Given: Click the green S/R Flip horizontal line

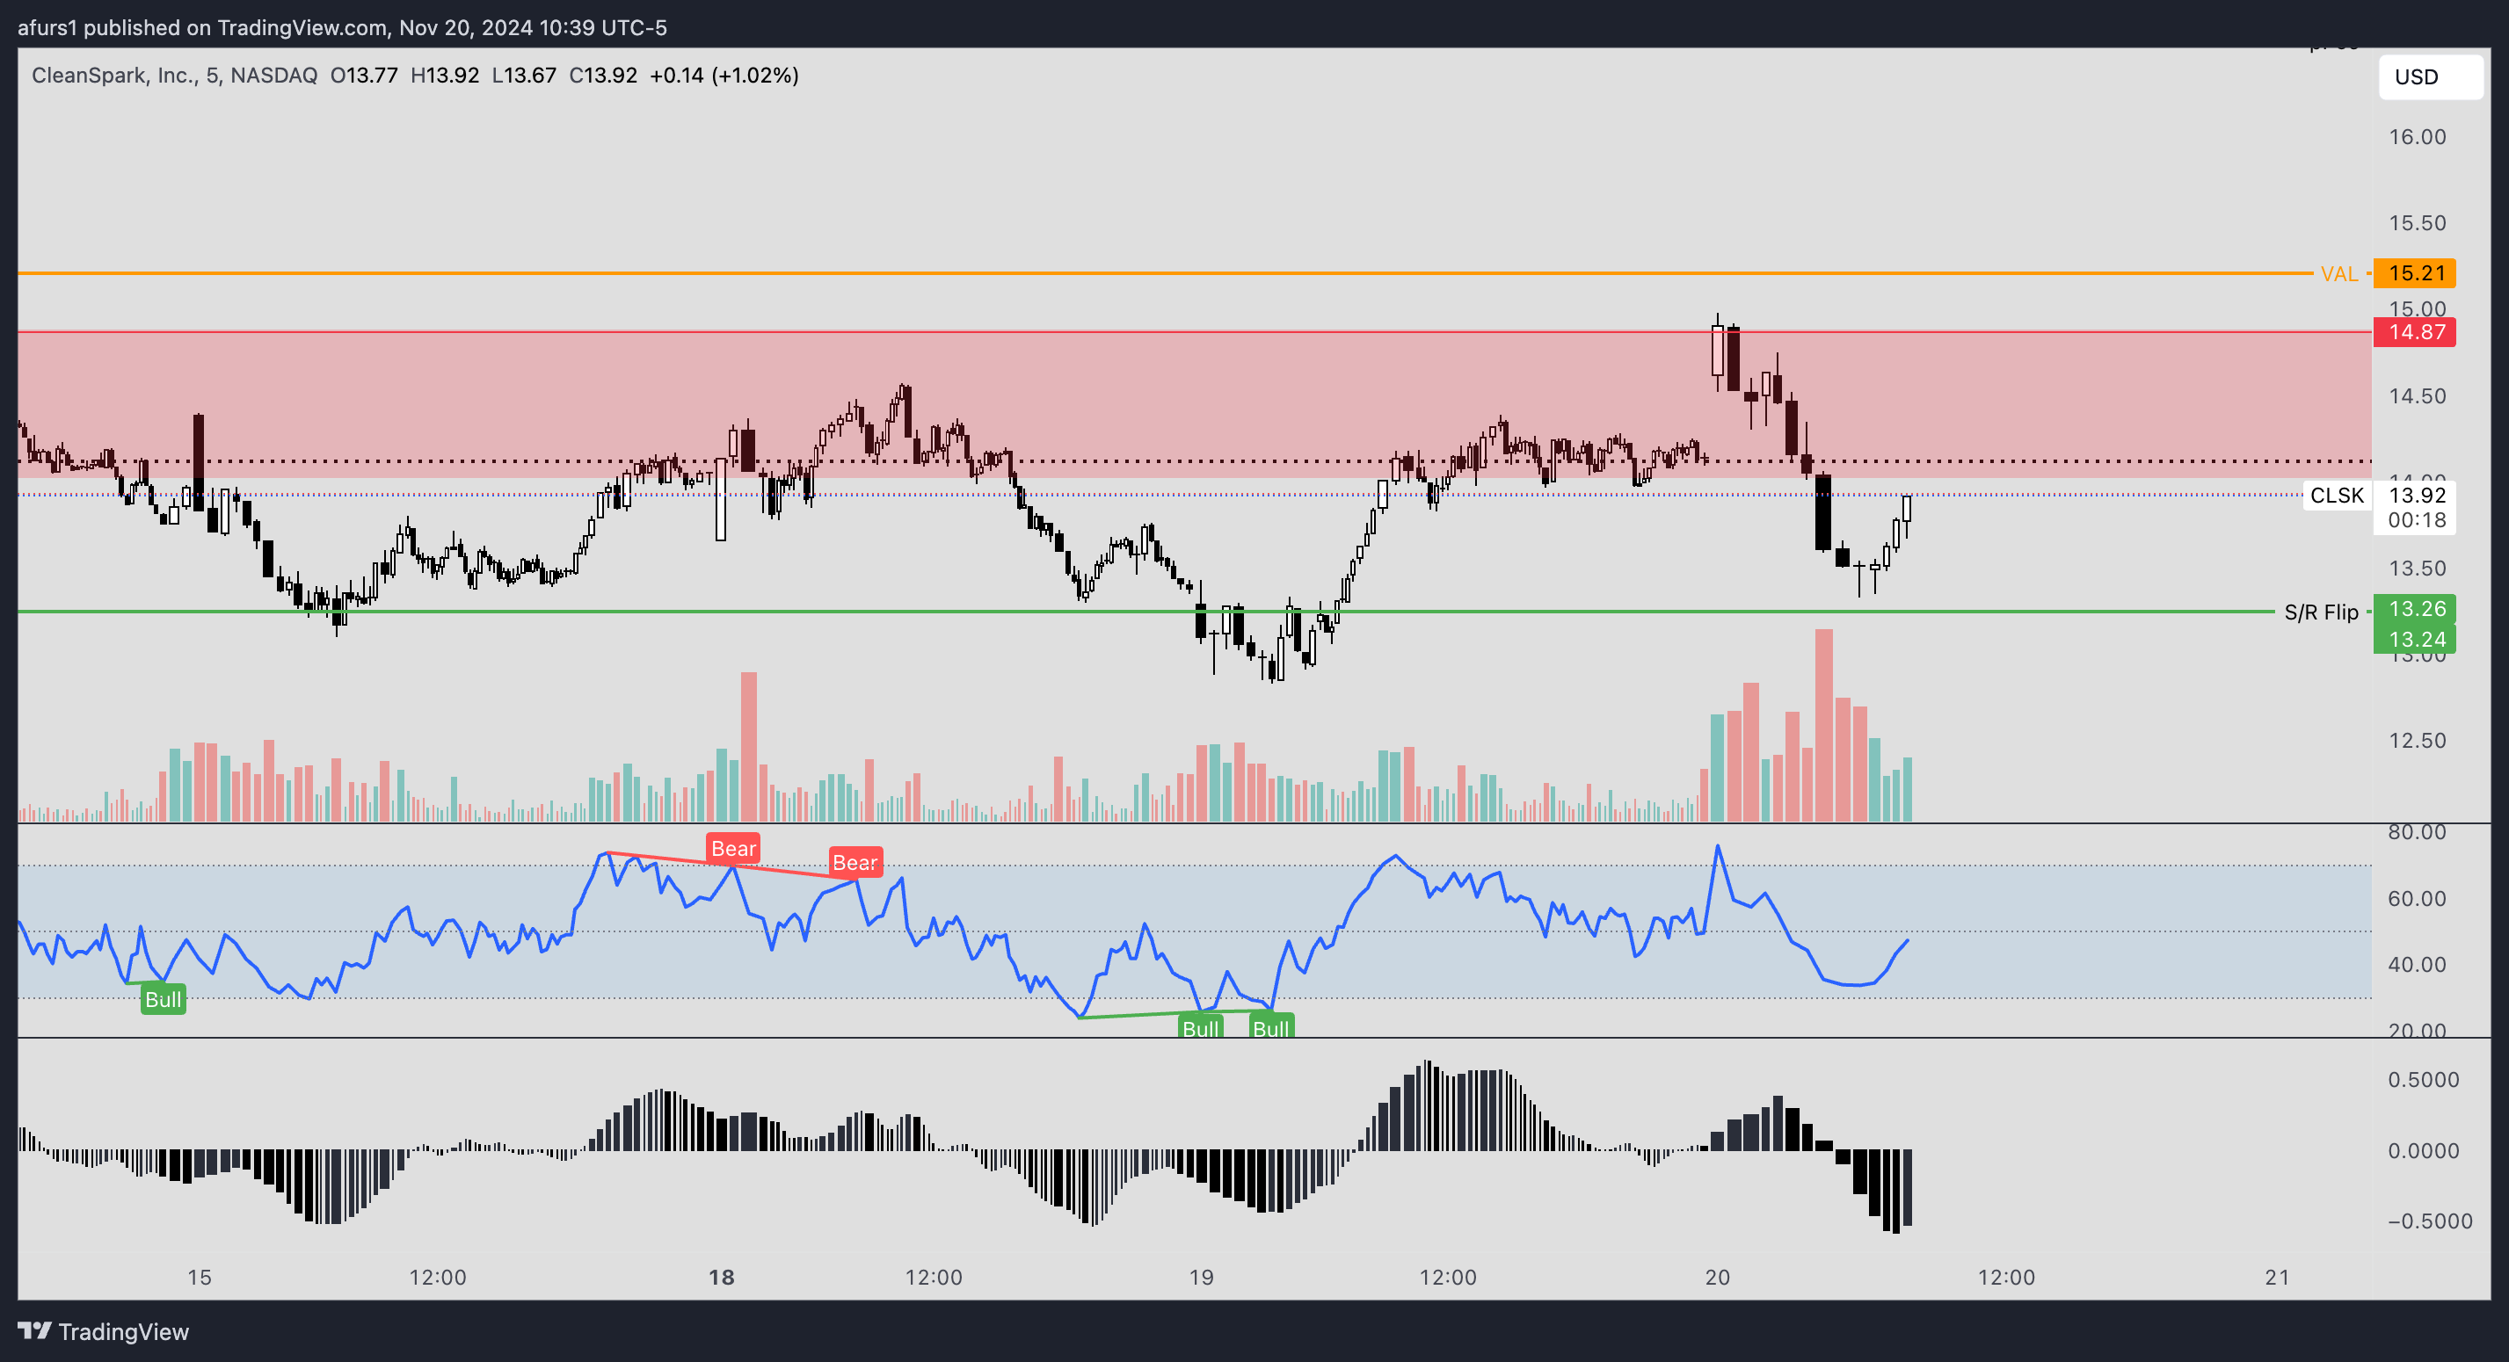Looking at the screenshot, I should point(1146,612).
